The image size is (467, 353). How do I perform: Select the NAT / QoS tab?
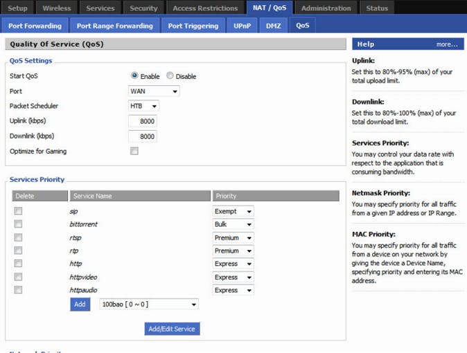[x=270, y=8]
